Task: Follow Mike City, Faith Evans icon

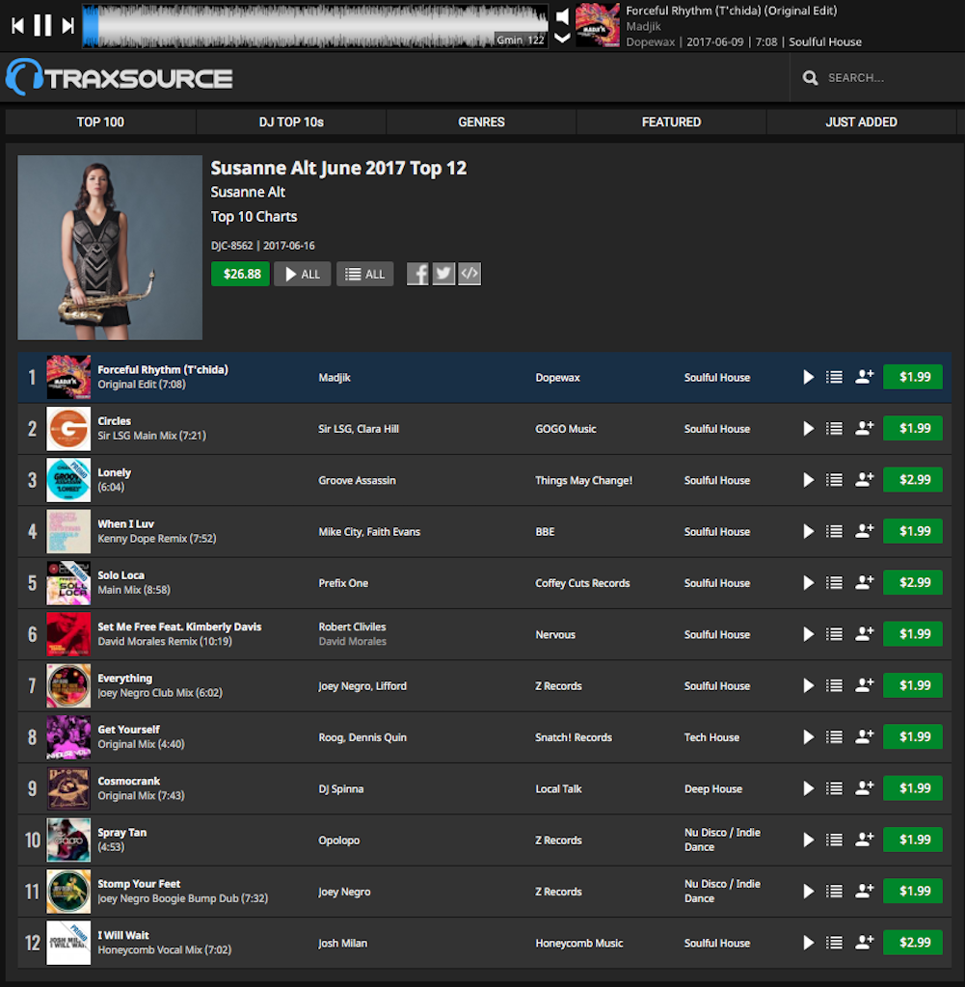Action: pyautogui.click(x=865, y=531)
